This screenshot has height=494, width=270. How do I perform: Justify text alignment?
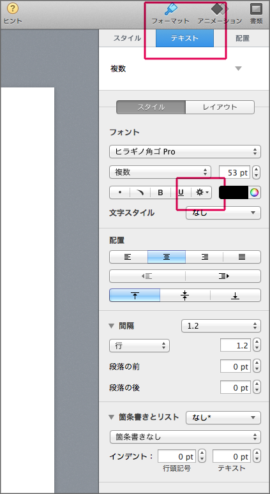tap(242, 257)
